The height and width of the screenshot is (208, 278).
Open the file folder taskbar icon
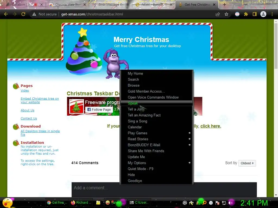point(98,203)
